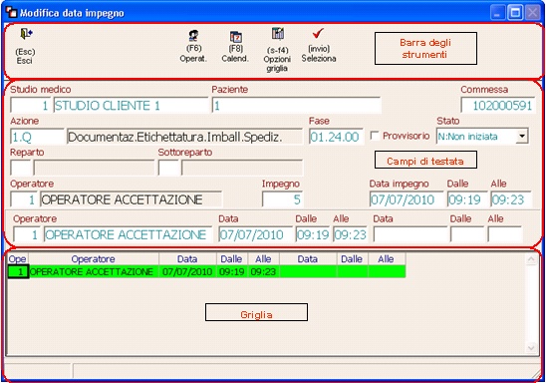Viewport: 546px width, 383px height.
Task: Click the grid scrollbar up arrow
Action: click(x=531, y=259)
